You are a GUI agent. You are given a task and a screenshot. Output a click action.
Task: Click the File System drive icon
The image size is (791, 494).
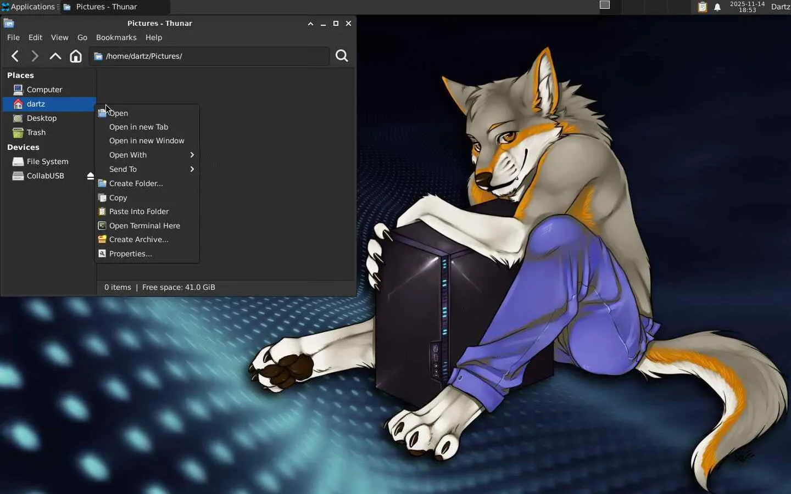click(18, 161)
